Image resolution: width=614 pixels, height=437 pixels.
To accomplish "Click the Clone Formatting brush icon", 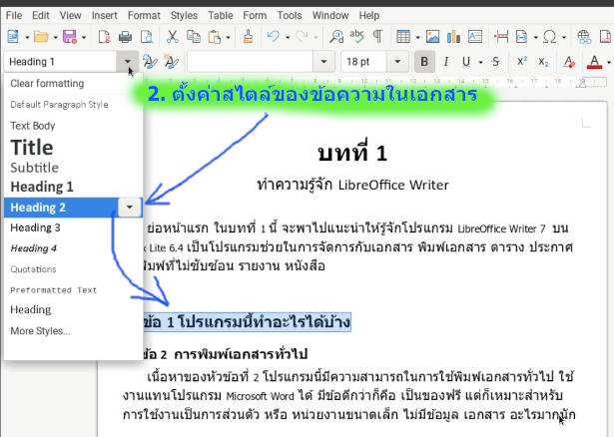I will [248, 37].
